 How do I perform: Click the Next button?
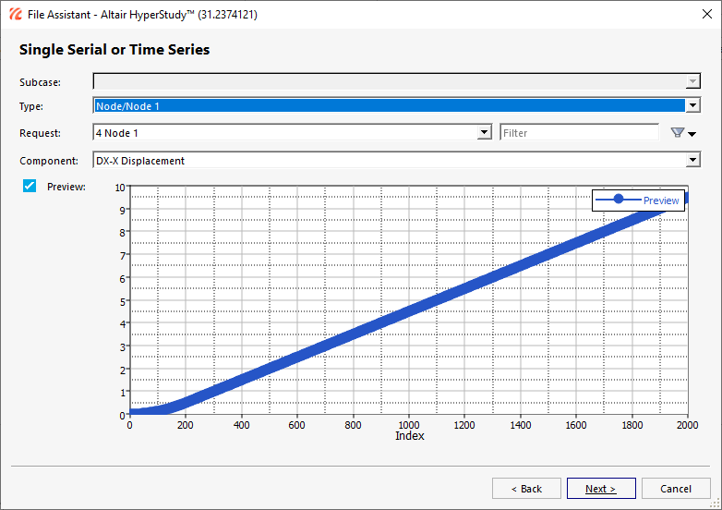coord(599,489)
